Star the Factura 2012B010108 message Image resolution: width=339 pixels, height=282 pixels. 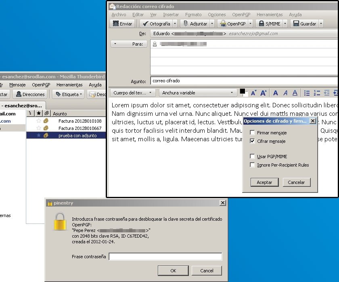pos(38,121)
